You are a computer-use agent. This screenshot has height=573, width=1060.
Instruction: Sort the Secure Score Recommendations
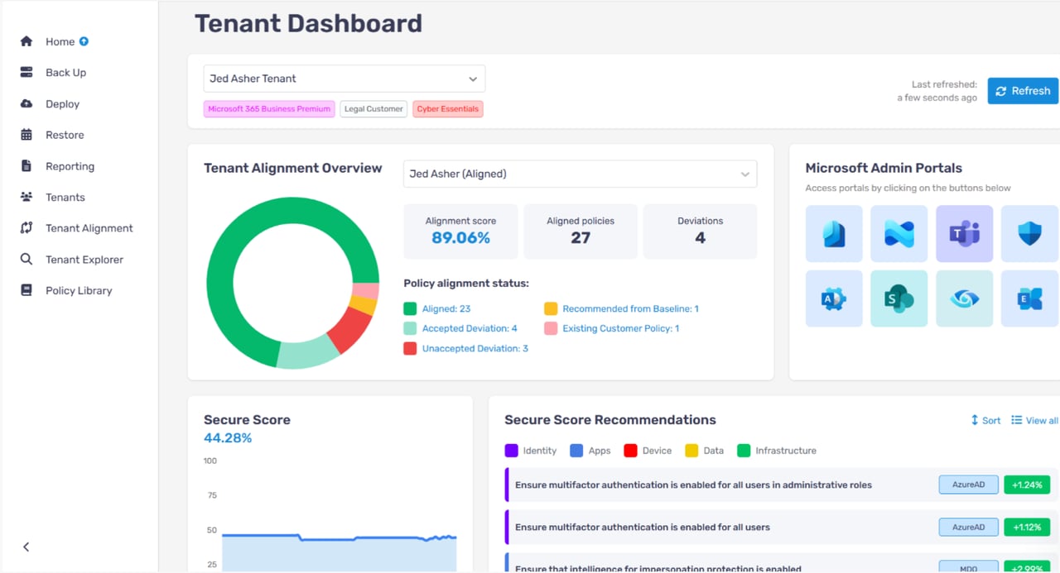click(985, 421)
